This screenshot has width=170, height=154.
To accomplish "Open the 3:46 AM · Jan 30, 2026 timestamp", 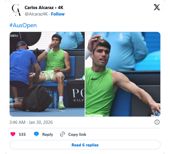I will (x=31, y=122).
